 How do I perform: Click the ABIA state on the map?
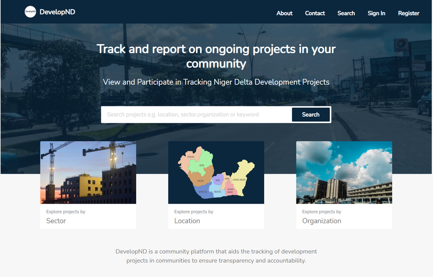(227, 178)
